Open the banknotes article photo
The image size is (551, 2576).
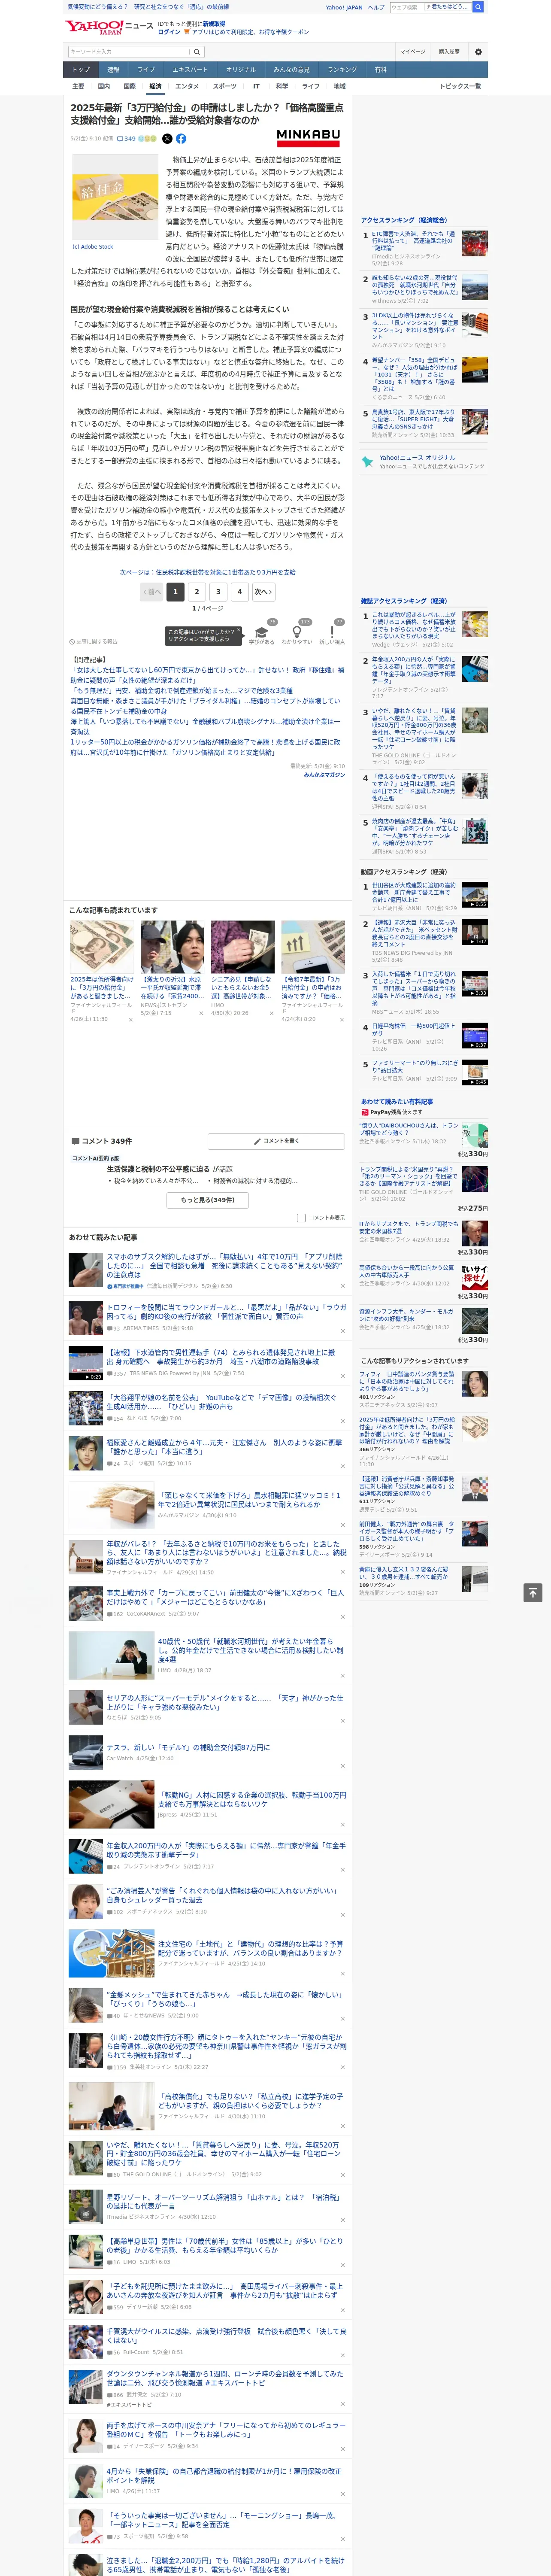pyautogui.click(x=114, y=197)
